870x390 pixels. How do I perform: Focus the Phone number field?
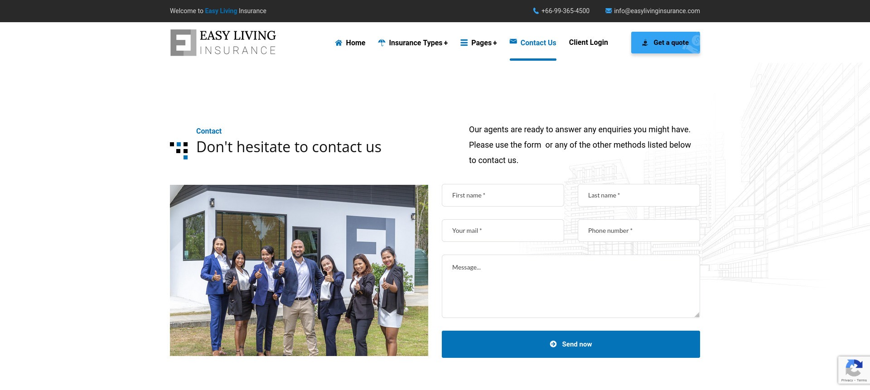[x=639, y=231]
